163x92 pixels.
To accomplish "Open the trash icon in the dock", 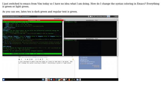I will (x=80, y=79).
